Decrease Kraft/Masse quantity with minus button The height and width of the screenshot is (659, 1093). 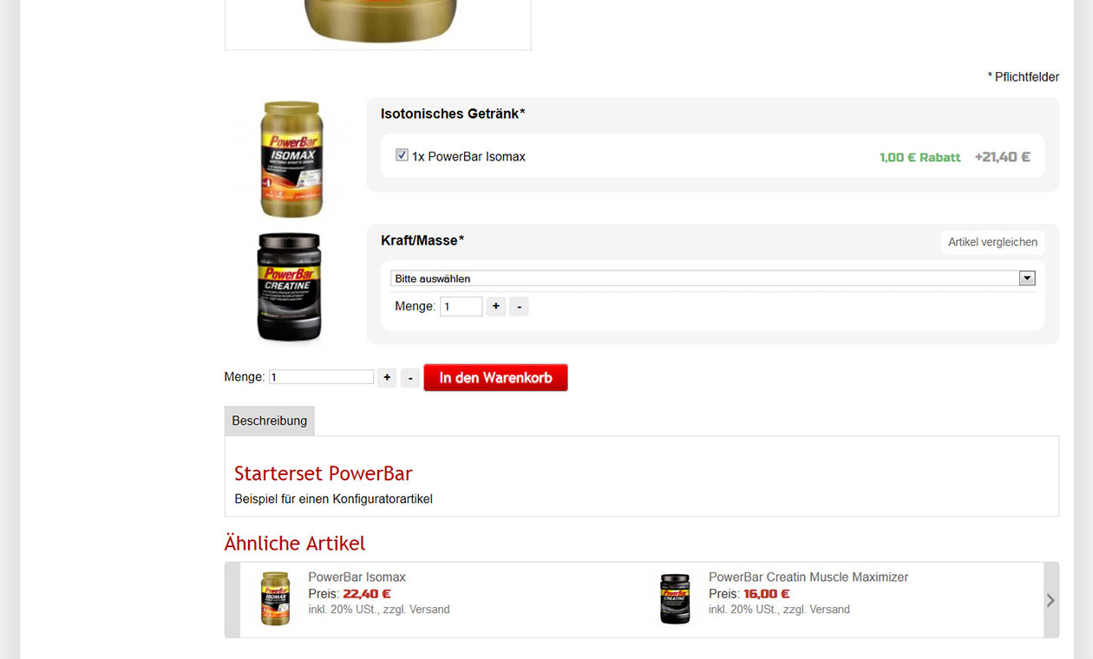click(x=519, y=306)
